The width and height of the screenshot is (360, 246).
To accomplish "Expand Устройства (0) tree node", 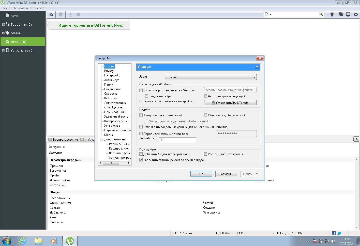I will (3, 51).
